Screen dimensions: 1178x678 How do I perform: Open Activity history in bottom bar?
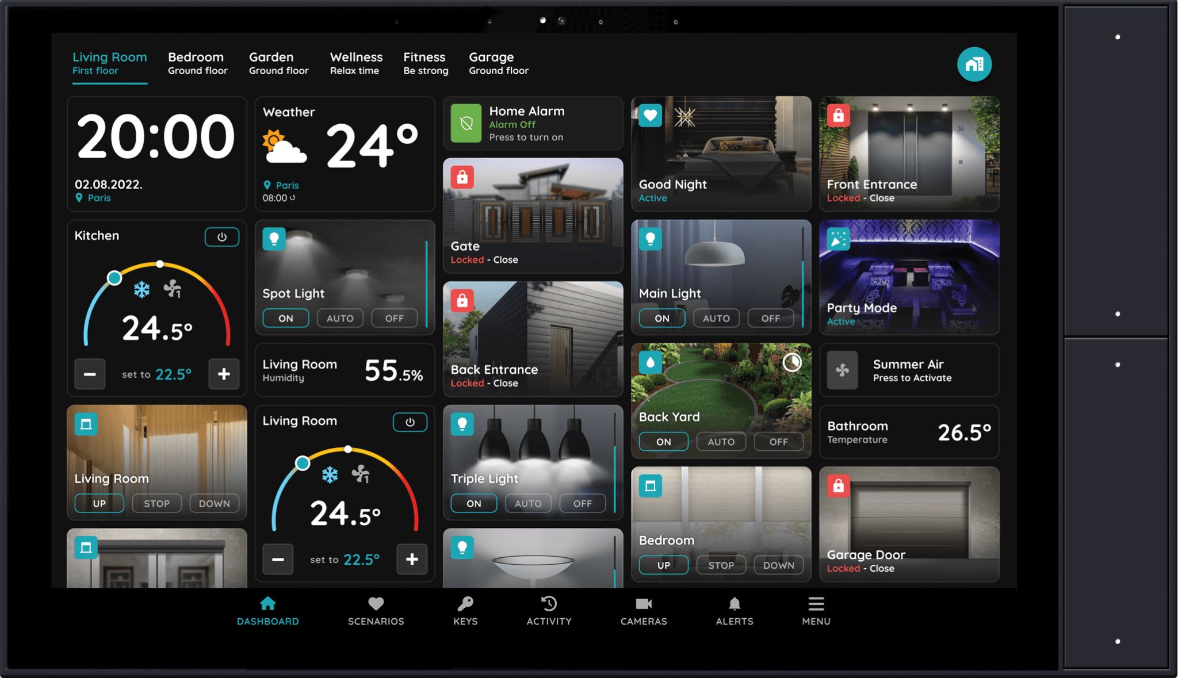click(x=549, y=611)
